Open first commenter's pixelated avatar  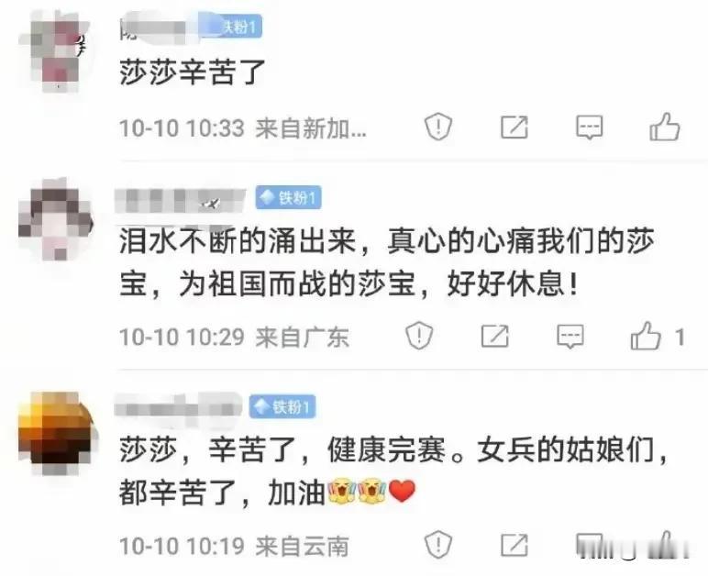(55, 52)
